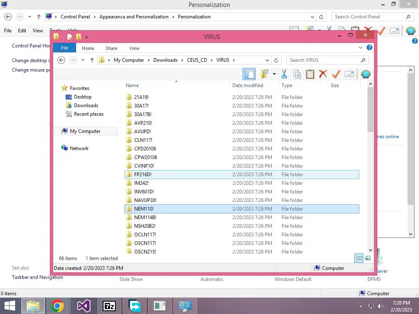Open the folder options dropdown arrow
Screen dimensions: 419x314
[274, 74]
